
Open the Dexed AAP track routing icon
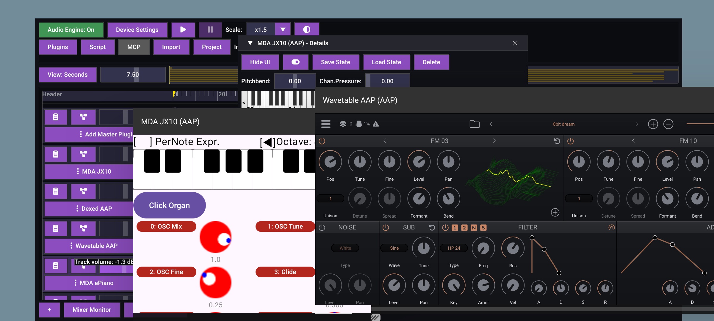83,191
